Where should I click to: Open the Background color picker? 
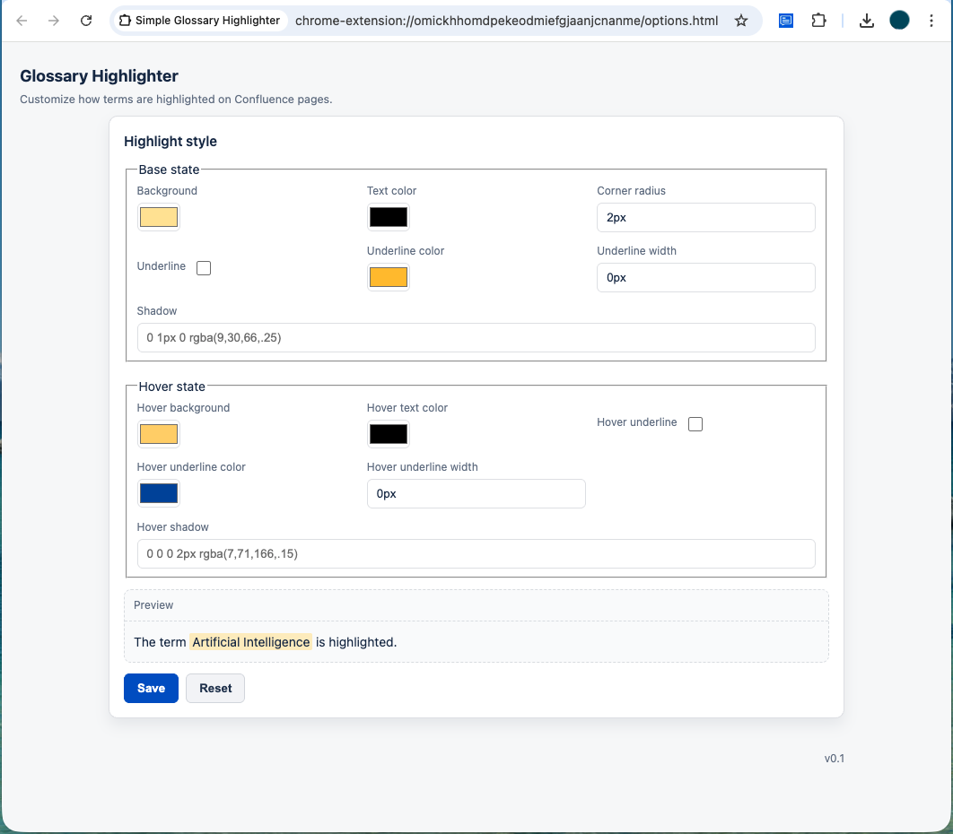(x=159, y=217)
